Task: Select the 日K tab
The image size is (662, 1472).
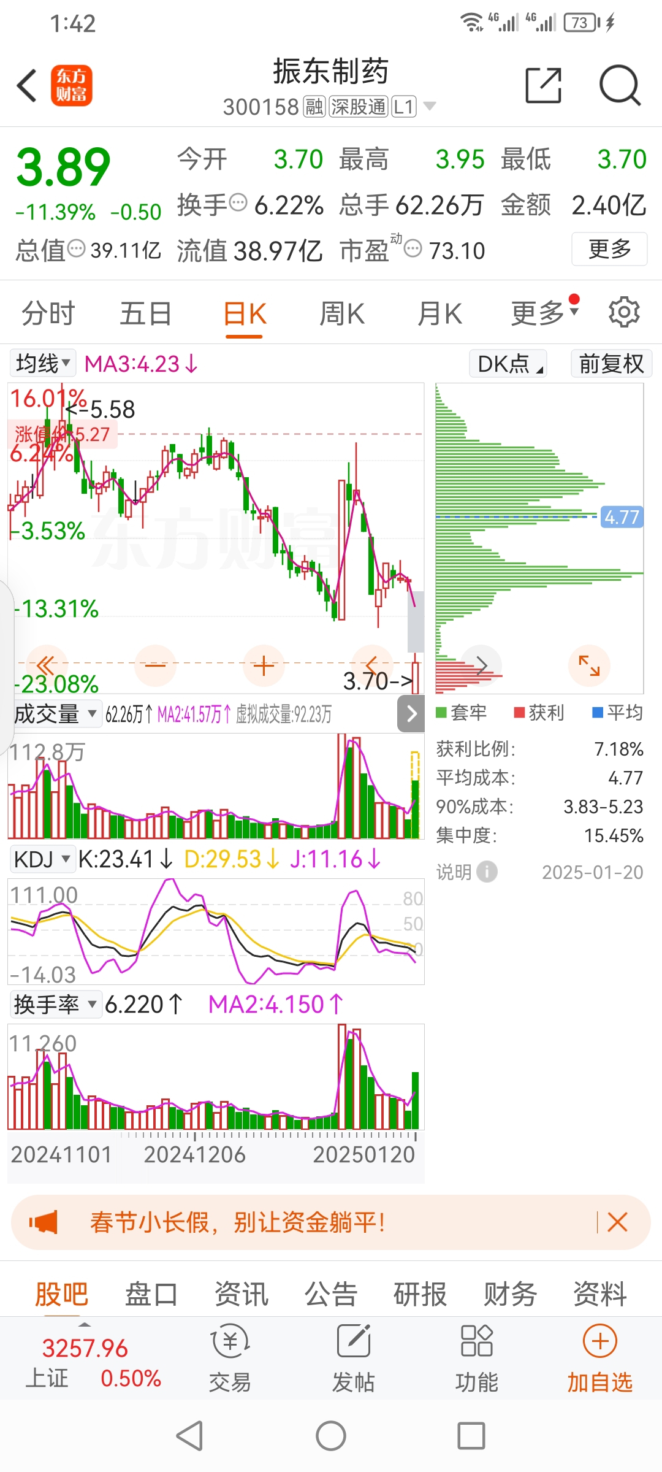Action: coord(245,313)
